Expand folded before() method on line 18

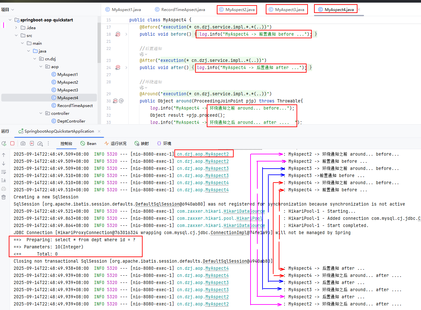pos(126,34)
